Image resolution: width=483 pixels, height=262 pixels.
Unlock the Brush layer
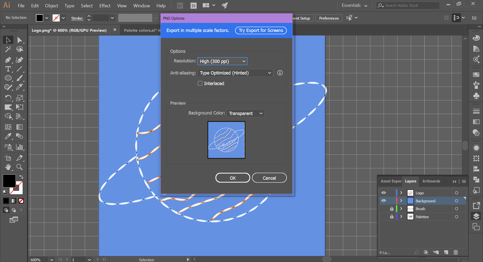(392, 209)
